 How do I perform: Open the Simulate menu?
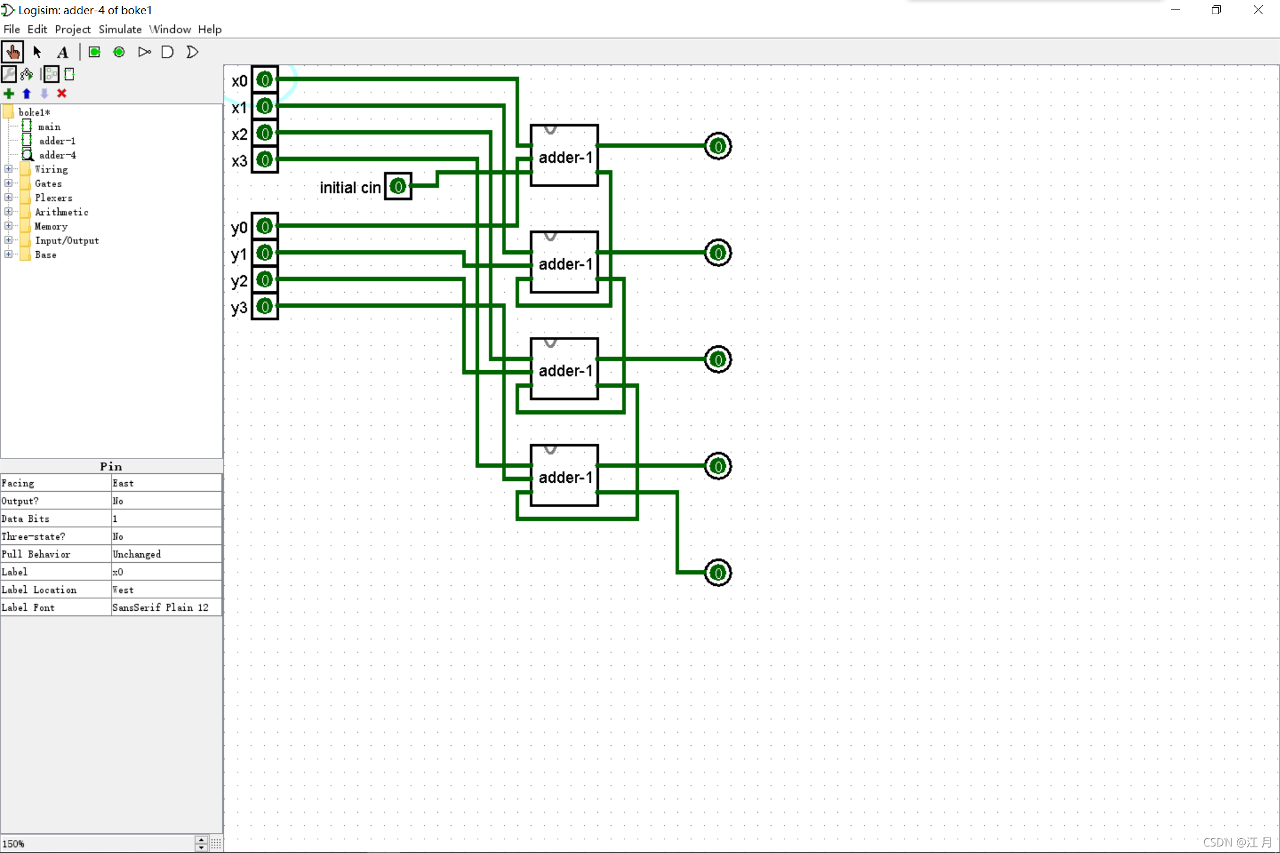[120, 29]
